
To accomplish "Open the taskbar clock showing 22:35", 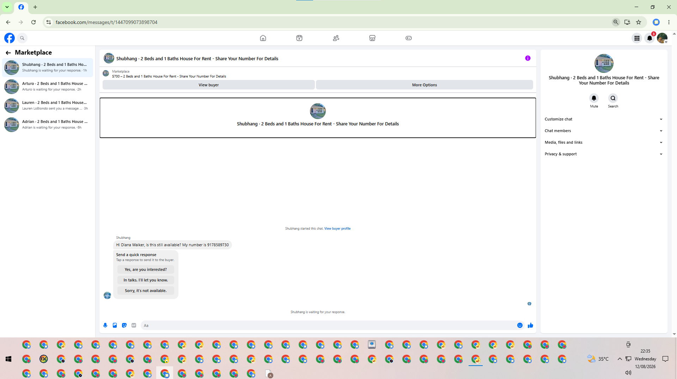I will coord(645,351).
